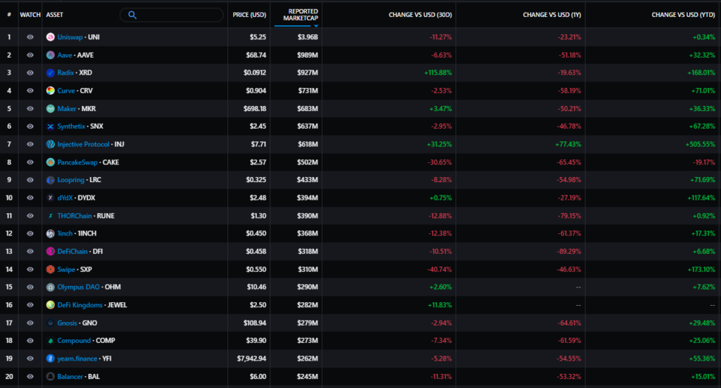Click the $108.94 Gnosis price
This screenshot has height=388, width=721.
(x=255, y=323)
